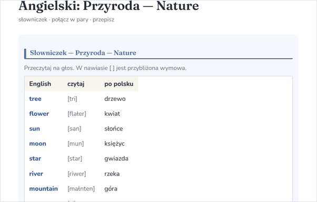The height and width of the screenshot is (202, 317).
Task: Click the English word 'mountain'
Action: 44,189
